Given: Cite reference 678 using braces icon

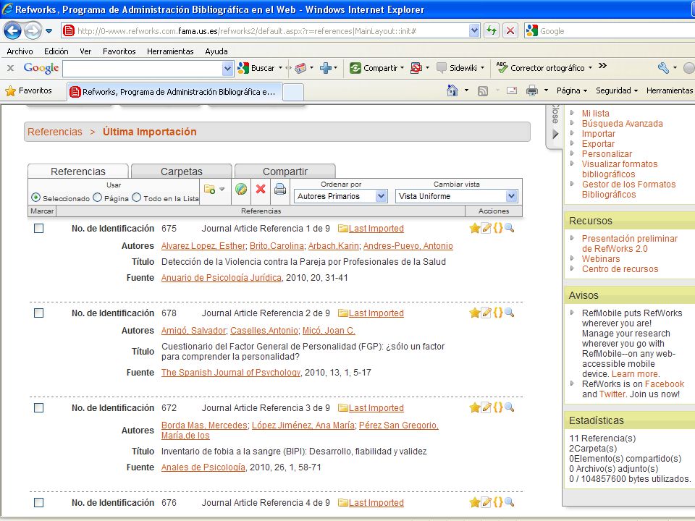Looking at the screenshot, I should 498,313.
